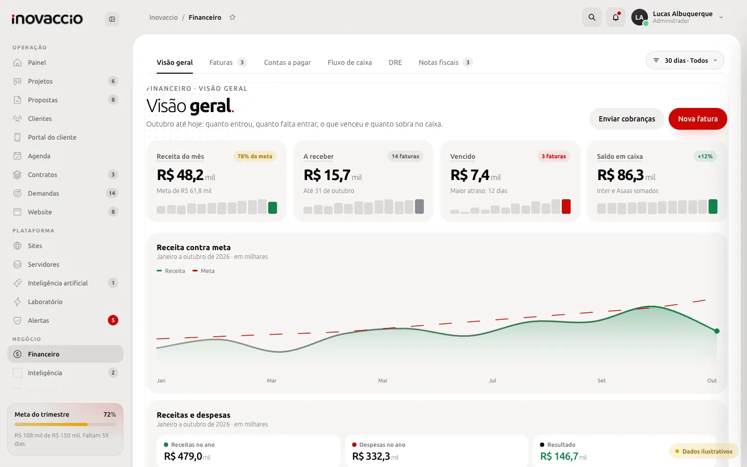This screenshot has width=747, height=467.
Task: Click the Propostas document icon
Action: tap(18, 100)
